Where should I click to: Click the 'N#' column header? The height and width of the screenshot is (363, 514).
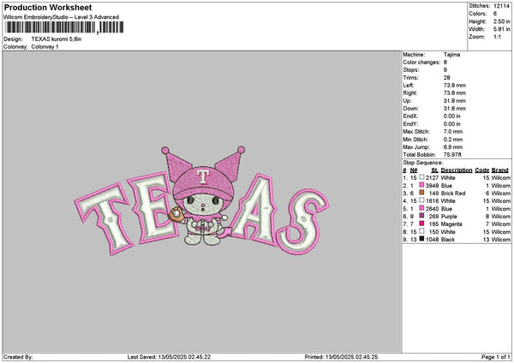414,170
